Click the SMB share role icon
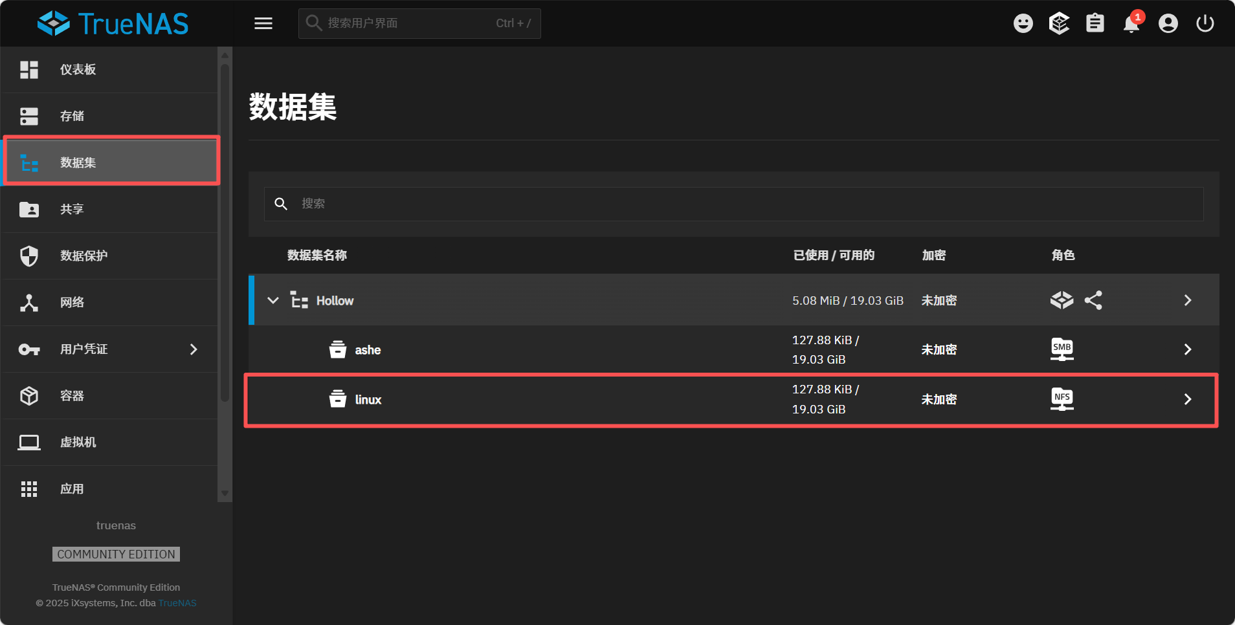 [x=1062, y=349]
